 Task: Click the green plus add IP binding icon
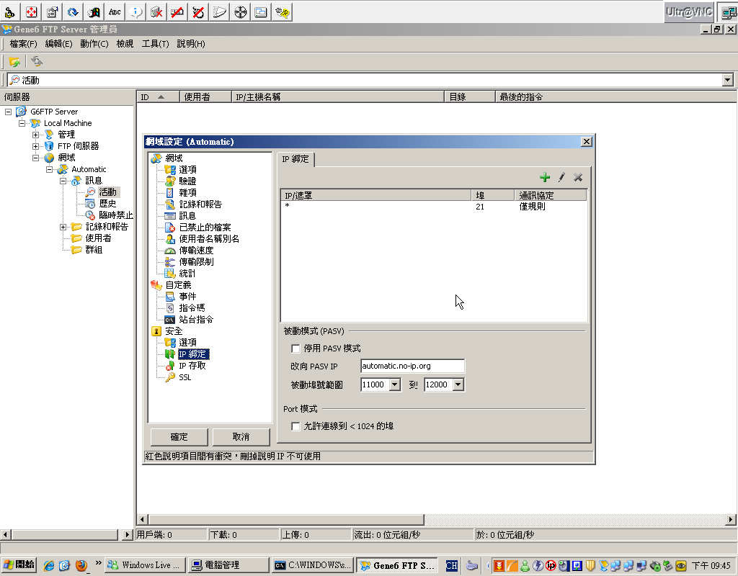click(545, 177)
